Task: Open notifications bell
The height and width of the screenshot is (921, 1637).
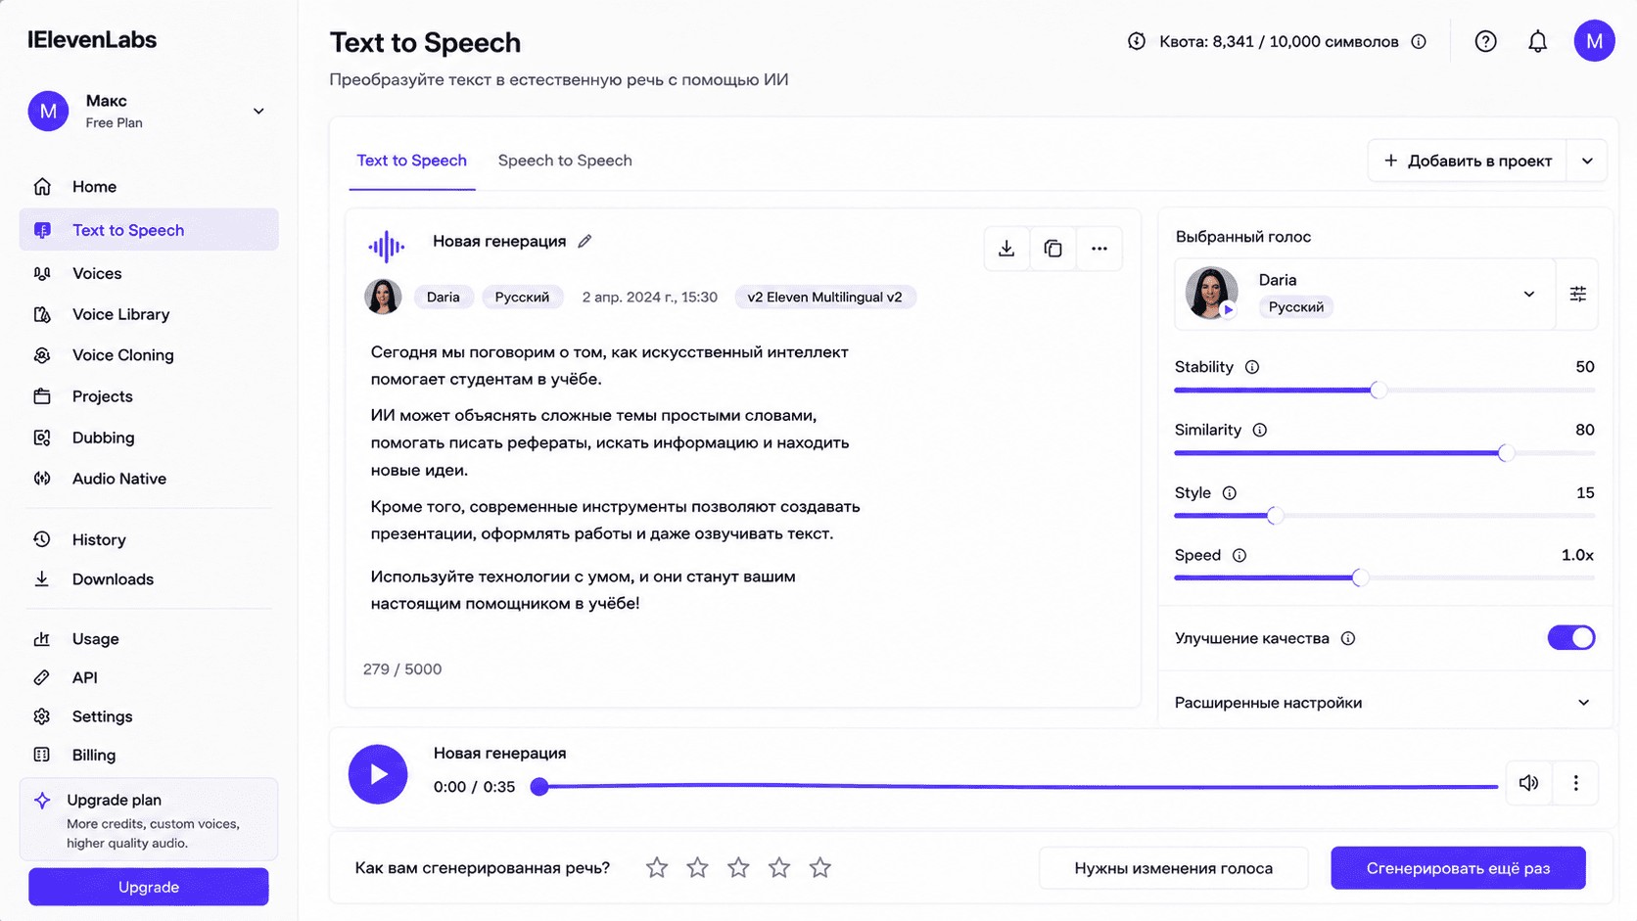Action: pyautogui.click(x=1538, y=41)
